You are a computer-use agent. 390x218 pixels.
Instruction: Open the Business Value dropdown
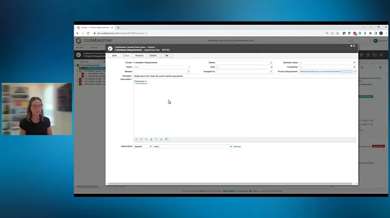pyautogui.click(x=327, y=63)
